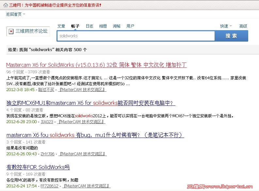Click the home icon beside 三维网 header
Screen dimensions: 259x191
click(6, 5)
